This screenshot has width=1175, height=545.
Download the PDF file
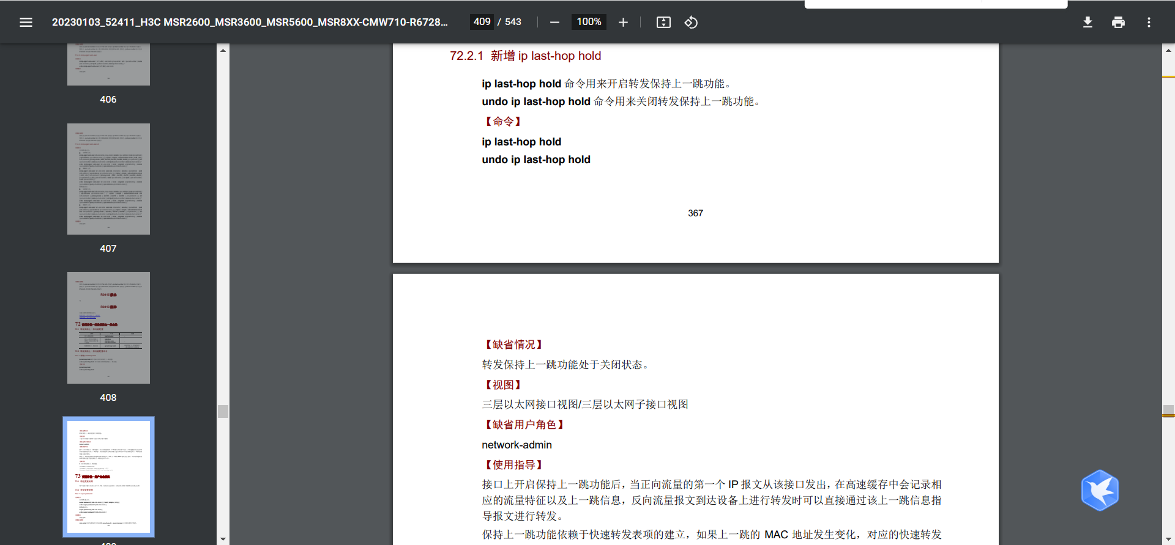click(1087, 23)
